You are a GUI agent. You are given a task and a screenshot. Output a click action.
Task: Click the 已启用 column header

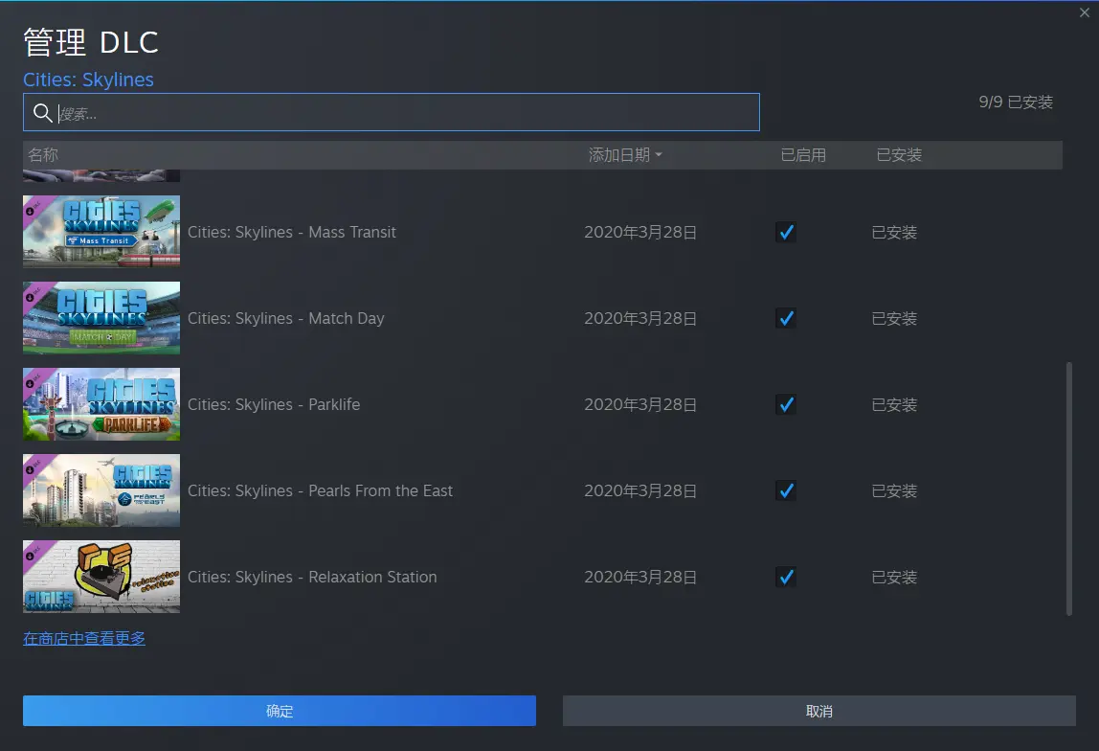803,155
